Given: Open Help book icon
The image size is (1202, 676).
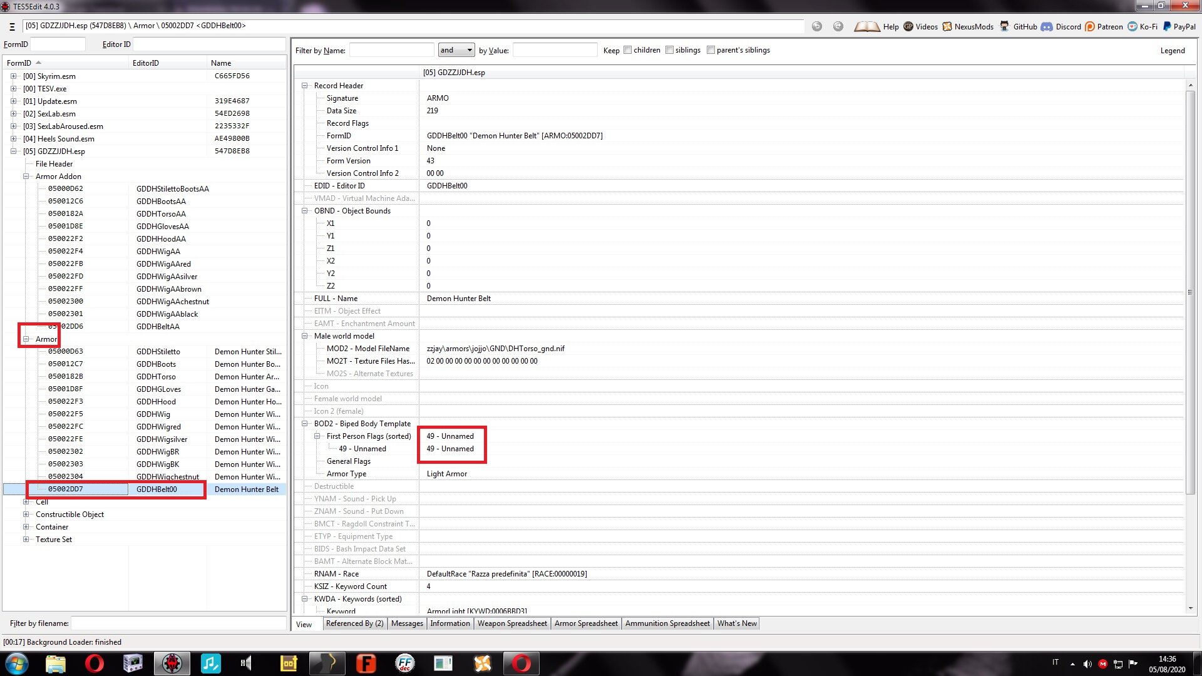Looking at the screenshot, I should pos(867,26).
